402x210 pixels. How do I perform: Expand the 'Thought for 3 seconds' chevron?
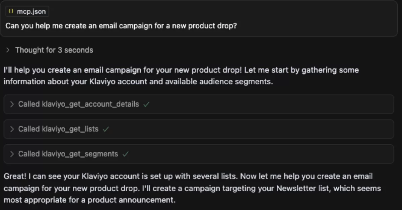8,50
